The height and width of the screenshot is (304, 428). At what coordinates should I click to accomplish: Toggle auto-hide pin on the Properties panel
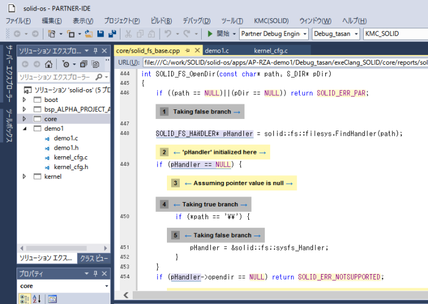pos(95,273)
